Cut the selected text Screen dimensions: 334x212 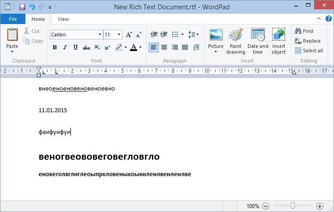32,31
